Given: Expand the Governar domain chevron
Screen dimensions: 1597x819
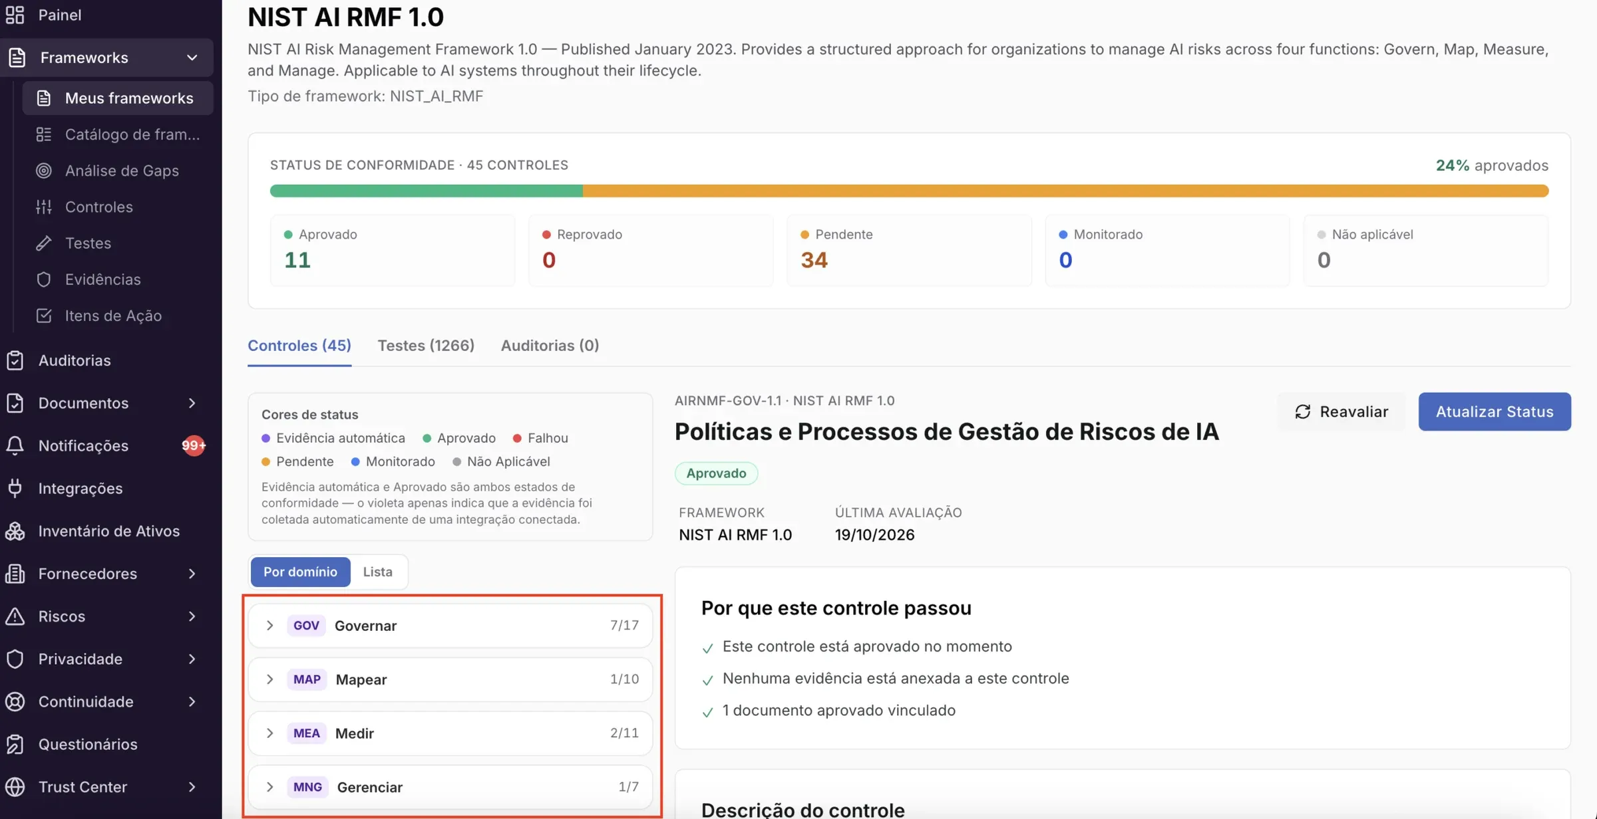Looking at the screenshot, I should (x=269, y=626).
